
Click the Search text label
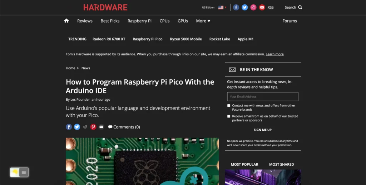coord(290,7)
